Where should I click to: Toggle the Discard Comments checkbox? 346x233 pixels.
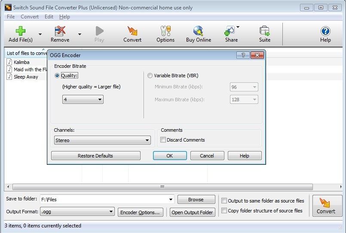point(163,139)
